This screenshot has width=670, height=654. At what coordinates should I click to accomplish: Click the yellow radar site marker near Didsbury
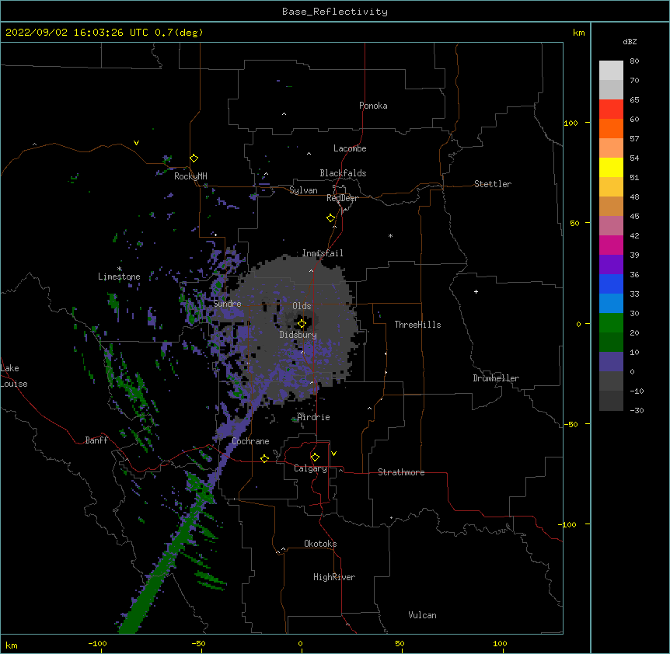tap(302, 324)
